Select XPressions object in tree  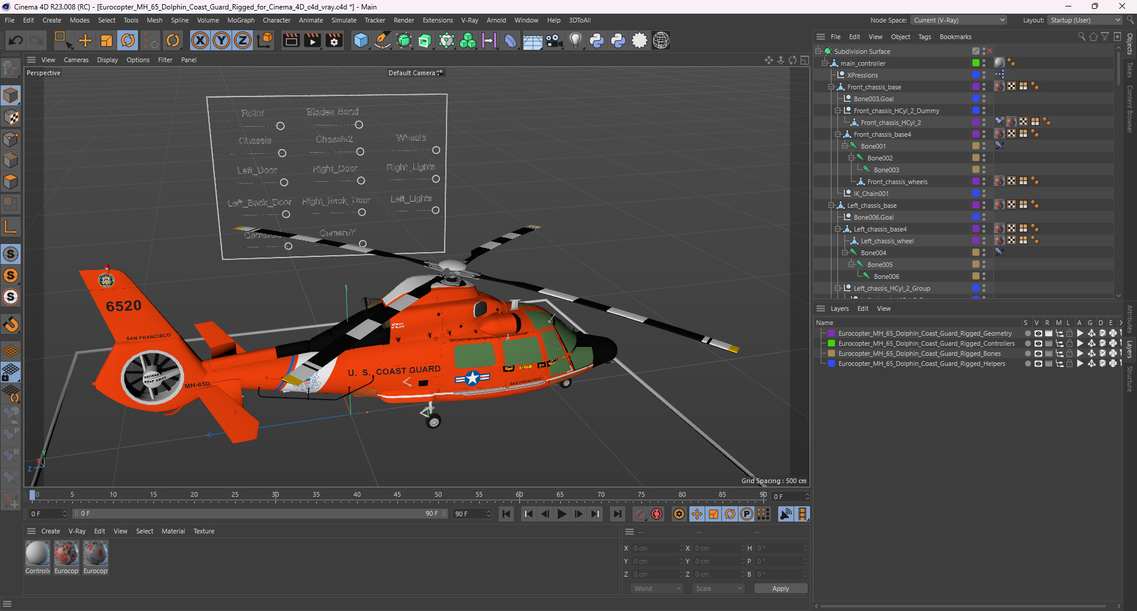[x=862, y=75]
